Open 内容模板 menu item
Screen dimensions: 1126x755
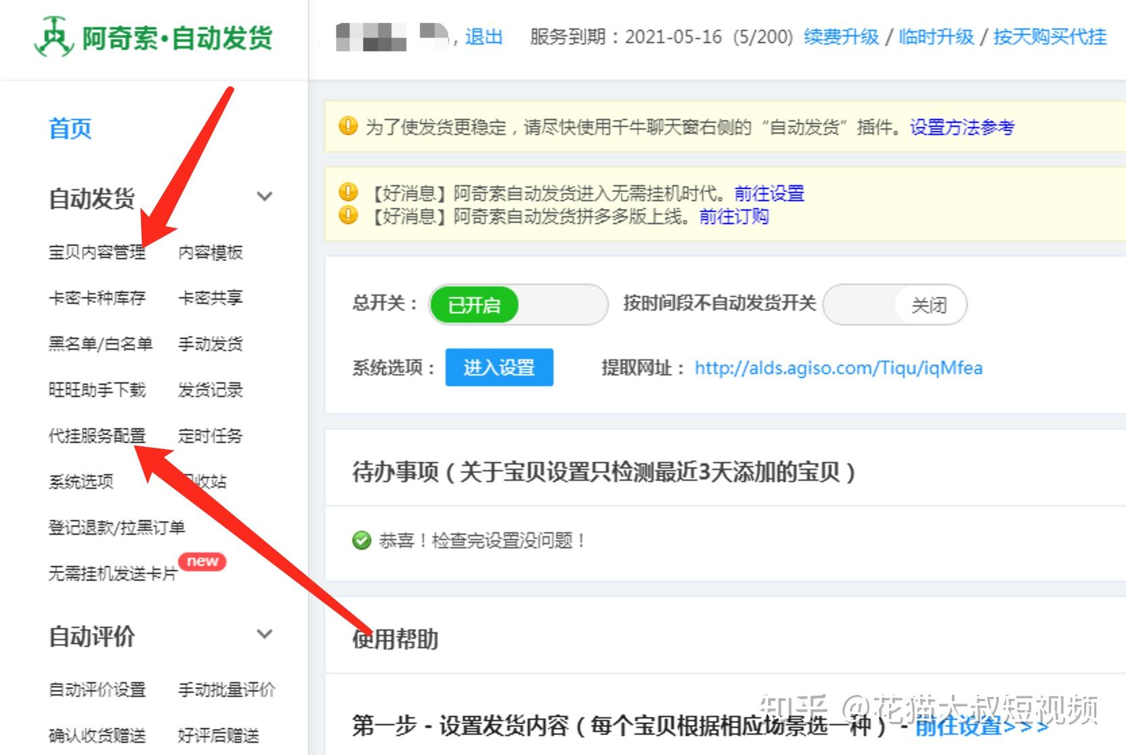[x=210, y=253]
